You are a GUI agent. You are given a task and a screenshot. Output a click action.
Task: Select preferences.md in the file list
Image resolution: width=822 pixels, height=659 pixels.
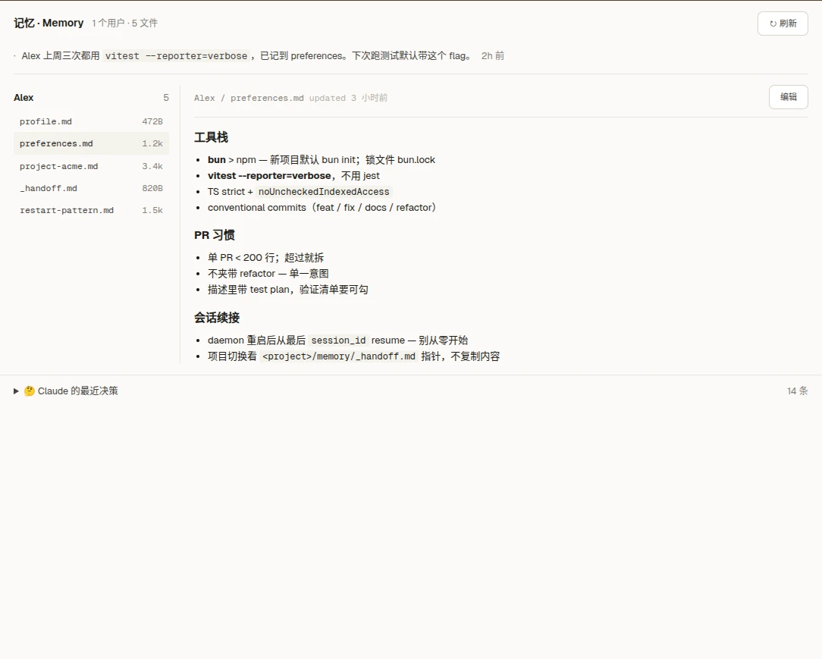[x=91, y=143]
